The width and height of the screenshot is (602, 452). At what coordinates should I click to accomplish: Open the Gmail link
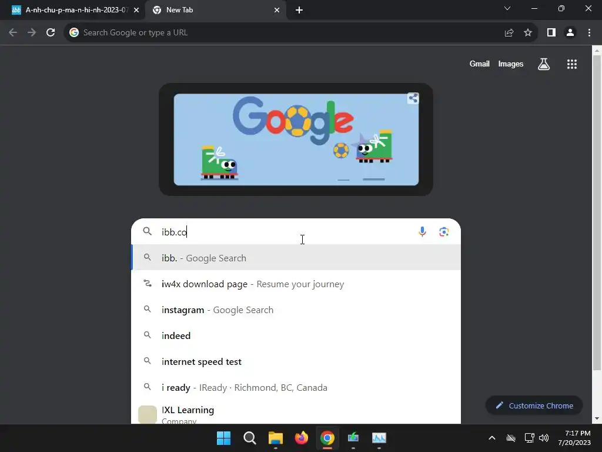point(479,64)
